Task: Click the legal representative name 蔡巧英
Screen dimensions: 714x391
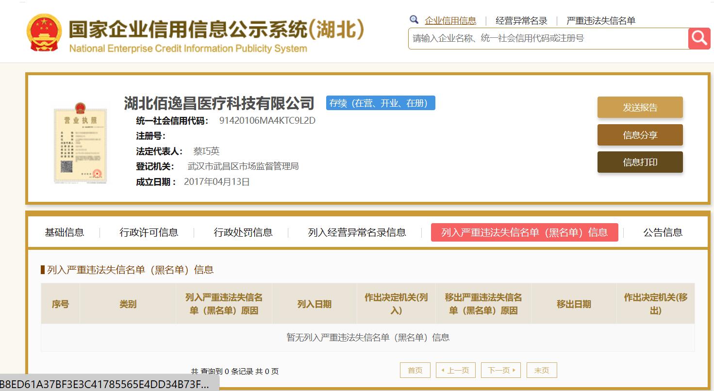Action: click(x=206, y=151)
